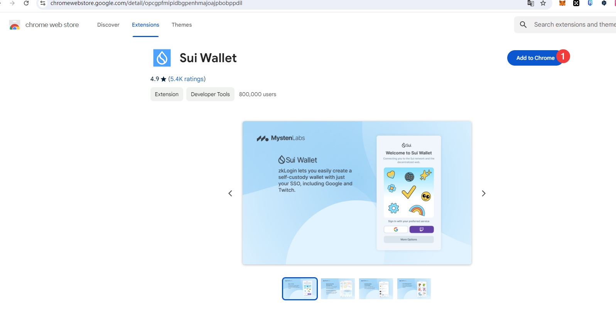Click the Sui Wallet droplet logo

[x=162, y=58]
